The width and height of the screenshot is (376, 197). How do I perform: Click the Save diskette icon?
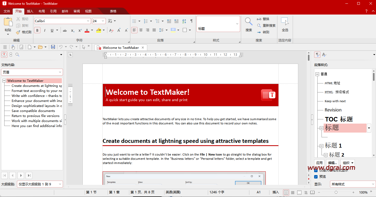click(x=53, y=47)
